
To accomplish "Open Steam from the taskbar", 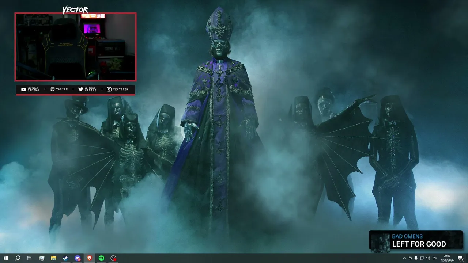I will coord(65,258).
